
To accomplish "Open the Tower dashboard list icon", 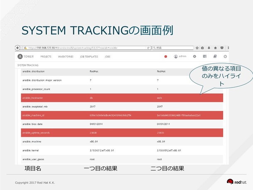I will click(x=204, y=56).
